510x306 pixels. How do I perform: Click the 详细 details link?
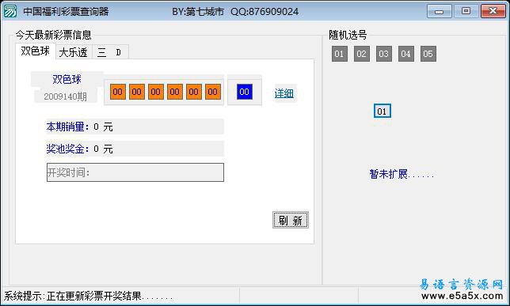click(x=284, y=93)
